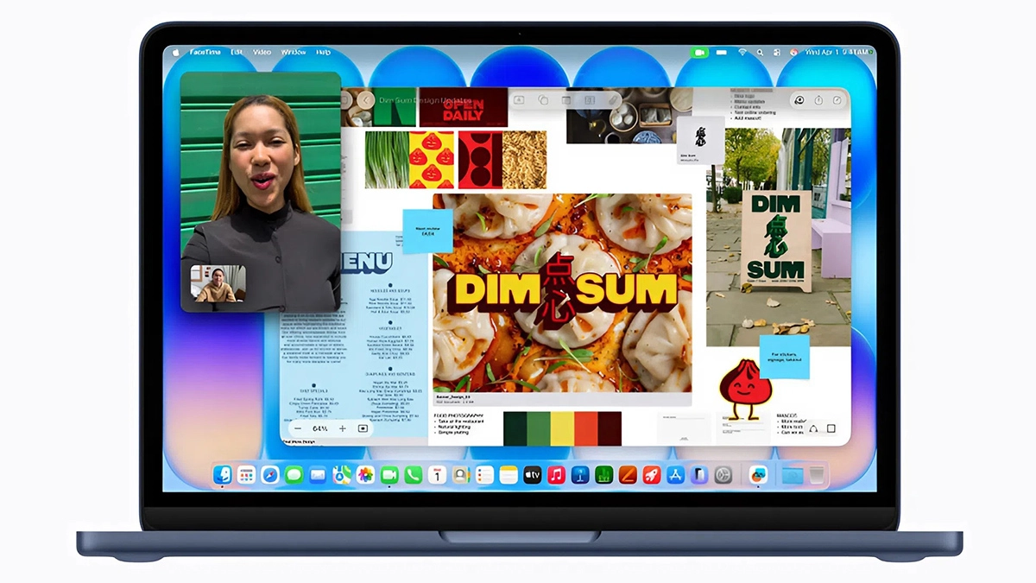Image resolution: width=1036 pixels, height=583 pixels.
Task: Open Pages from the Dock
Action: point(628,474)
